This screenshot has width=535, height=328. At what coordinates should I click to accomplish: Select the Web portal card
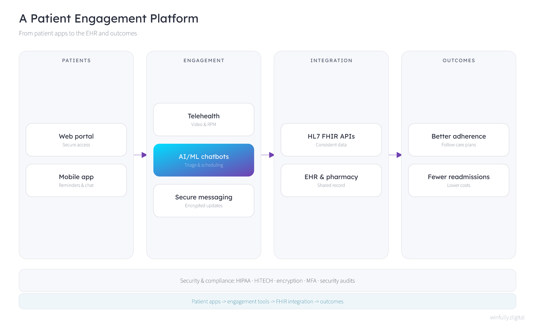(76, 140)
